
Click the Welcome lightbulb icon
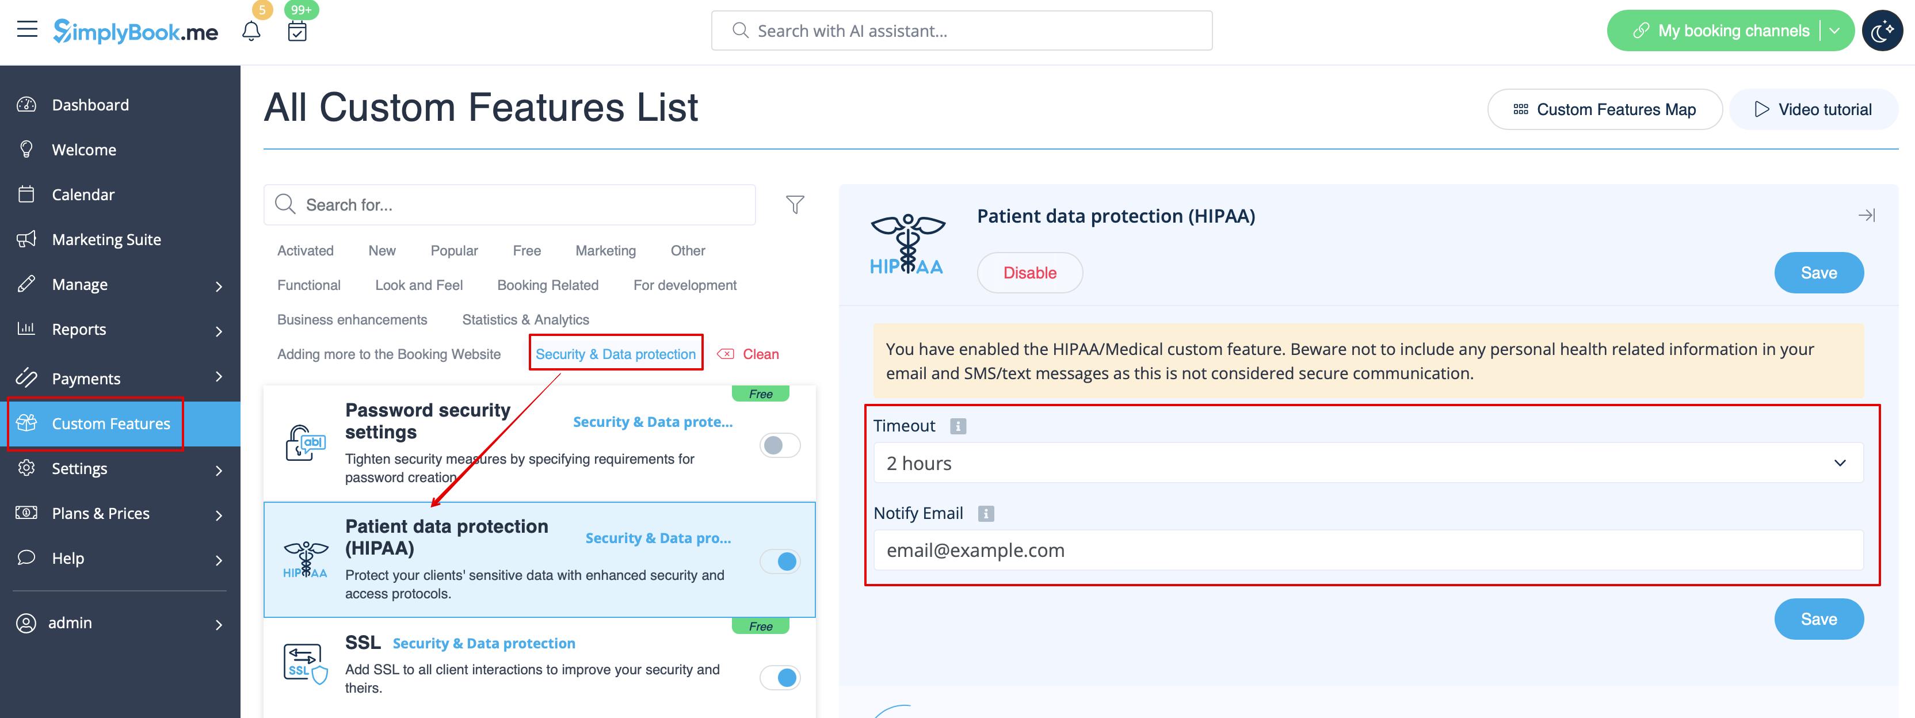(27, 150)
